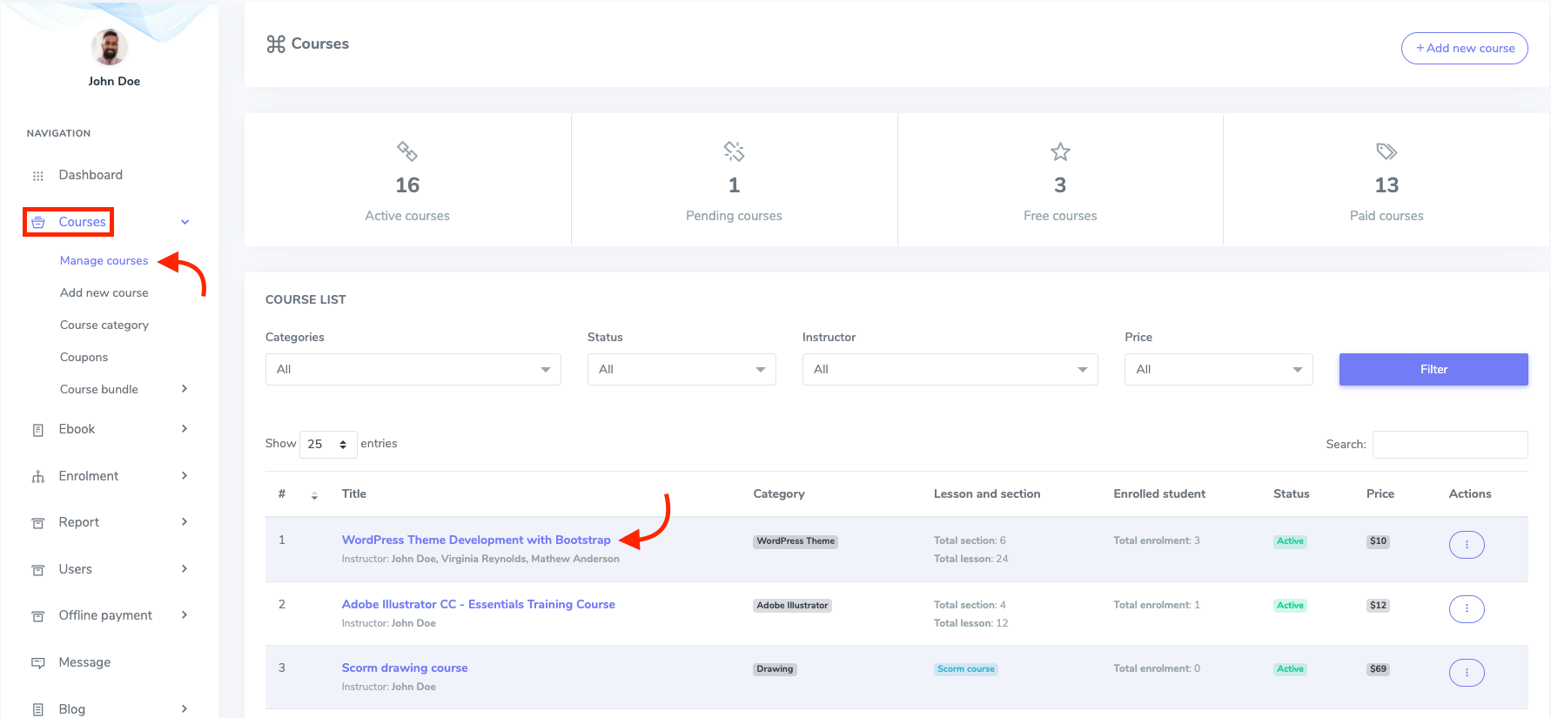Click the Dashboard grid icon in sidebar

coord(37,176)
